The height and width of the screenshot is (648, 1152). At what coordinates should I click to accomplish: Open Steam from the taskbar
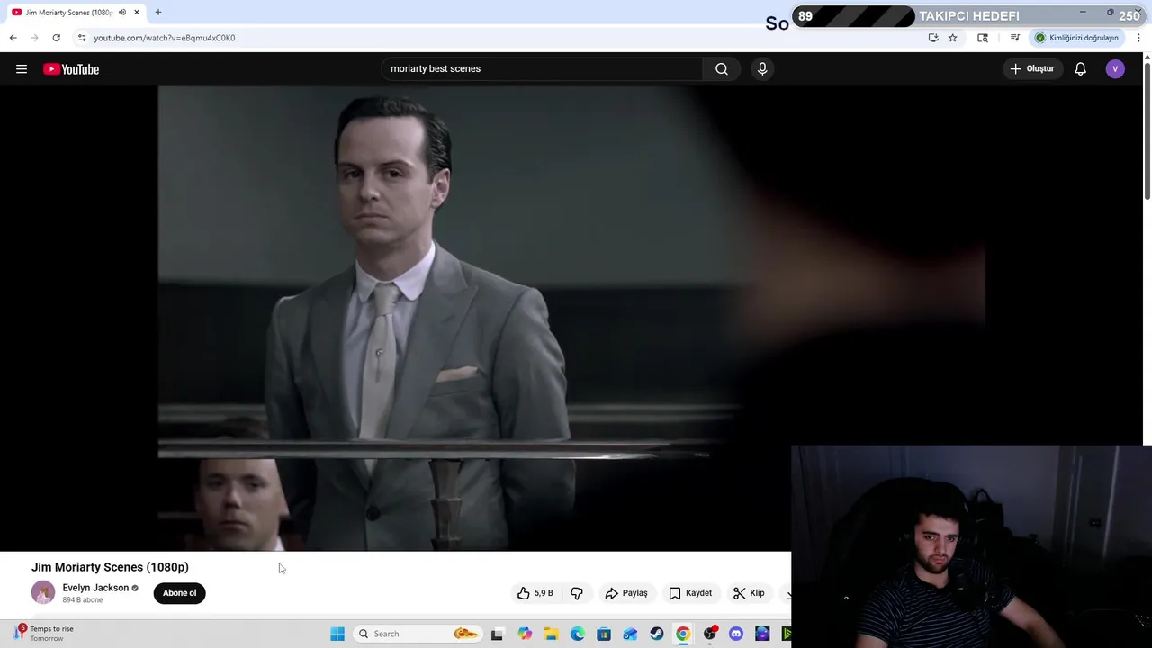(656, 634)
